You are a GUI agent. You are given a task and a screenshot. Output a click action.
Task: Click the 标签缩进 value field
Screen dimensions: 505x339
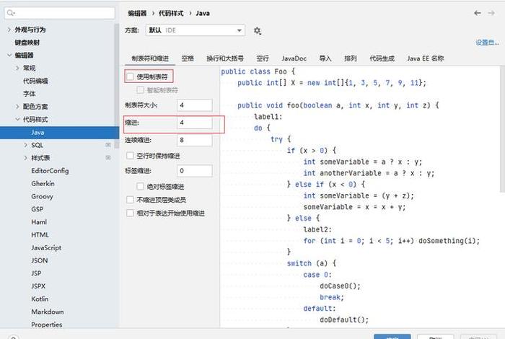coord(195,171)
